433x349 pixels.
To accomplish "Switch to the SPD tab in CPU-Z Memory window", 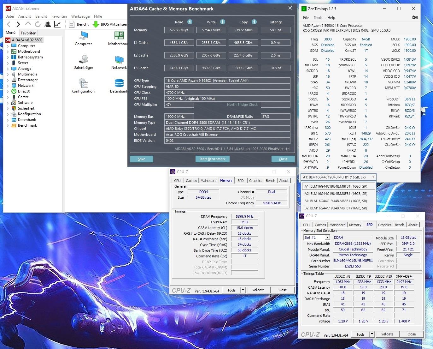I will pos(241,181).
